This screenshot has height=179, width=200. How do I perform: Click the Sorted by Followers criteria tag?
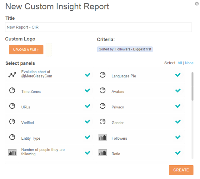click(x=125, y=49)
